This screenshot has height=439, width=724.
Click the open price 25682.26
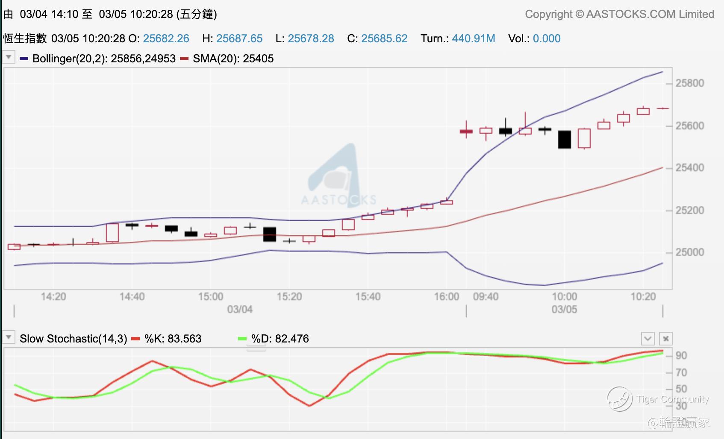click(x=166, y=38)
